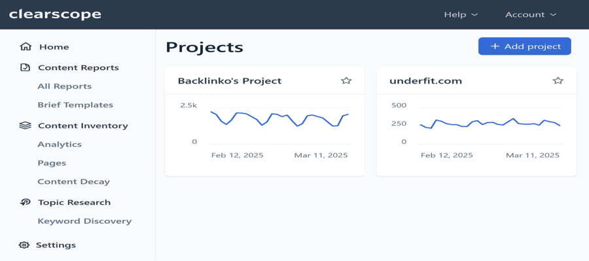Open the Pages section
The image size is (589, 261).
tap(52, 163)
